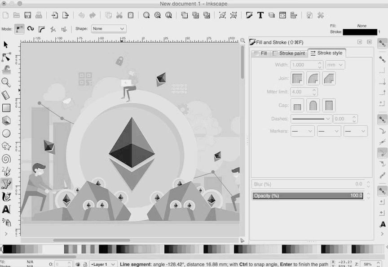Select the 3D Box tool
Image resolution: width=388 pixels, height=267 pixels.
tap(6, 120)
